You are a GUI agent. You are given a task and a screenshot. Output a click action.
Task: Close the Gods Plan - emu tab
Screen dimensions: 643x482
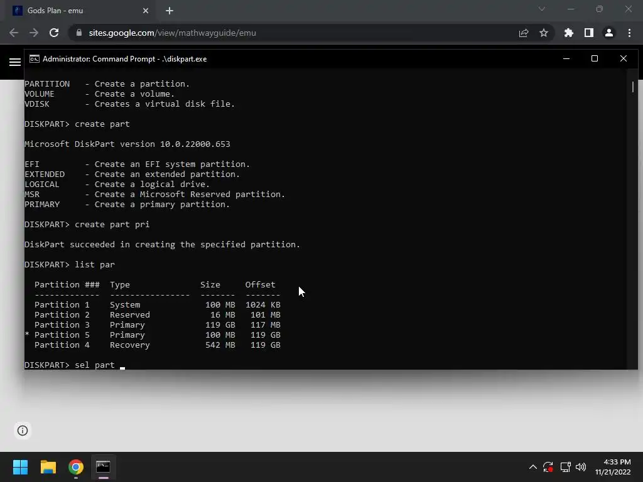pos(146,11)
